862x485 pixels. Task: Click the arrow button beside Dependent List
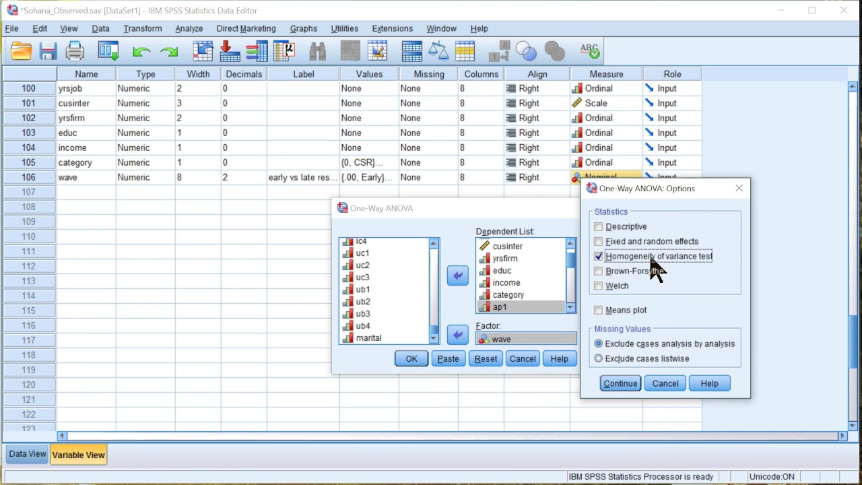click(457, 276)
